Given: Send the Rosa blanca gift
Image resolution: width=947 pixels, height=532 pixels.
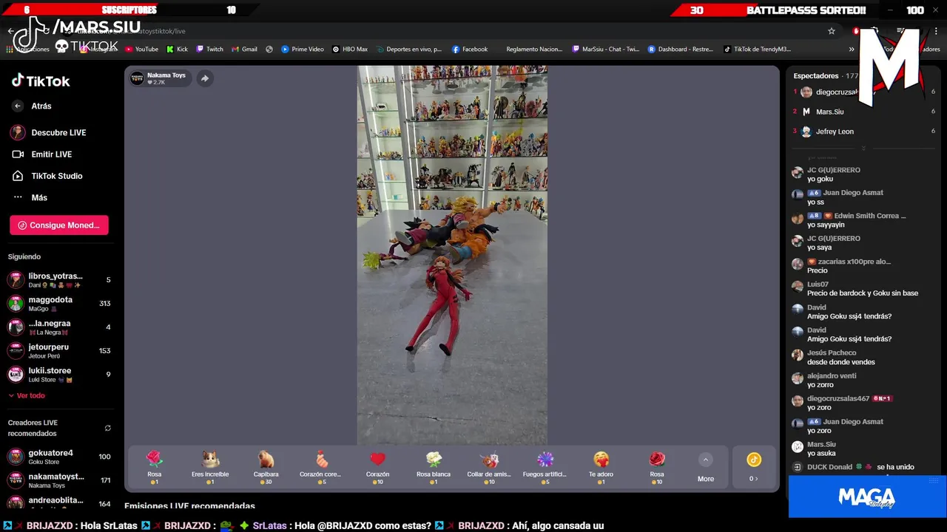Looking at the screenshot, I should click(434, 468).
